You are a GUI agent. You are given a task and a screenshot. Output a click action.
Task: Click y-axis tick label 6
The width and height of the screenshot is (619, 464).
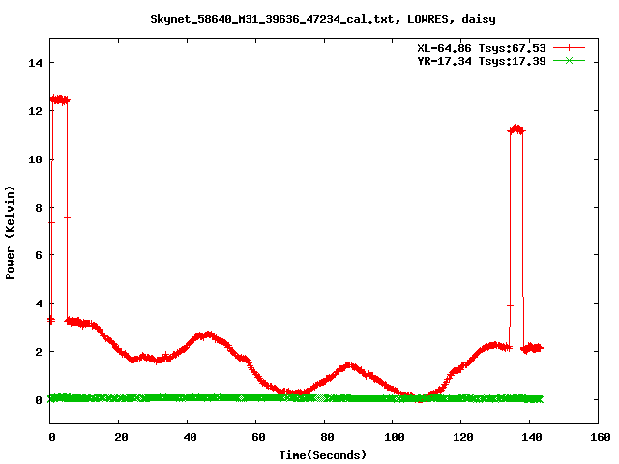[x=39, y=255]
